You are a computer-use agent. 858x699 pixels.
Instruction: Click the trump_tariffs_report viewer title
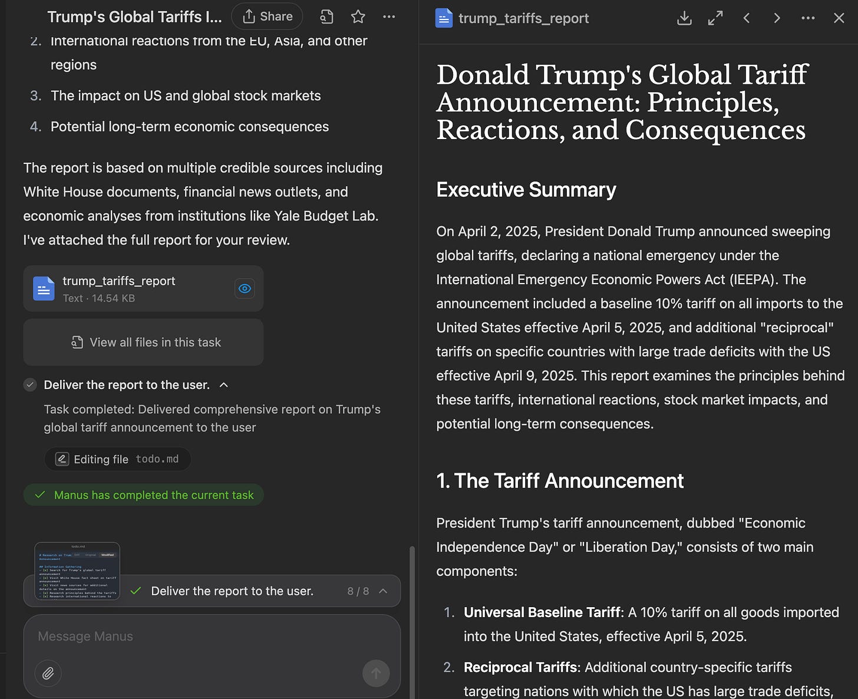pos(523,18)
